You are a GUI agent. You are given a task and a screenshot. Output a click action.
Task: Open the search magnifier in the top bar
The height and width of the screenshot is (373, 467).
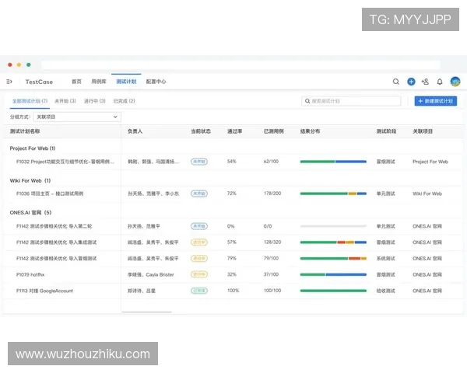point(396,82)
